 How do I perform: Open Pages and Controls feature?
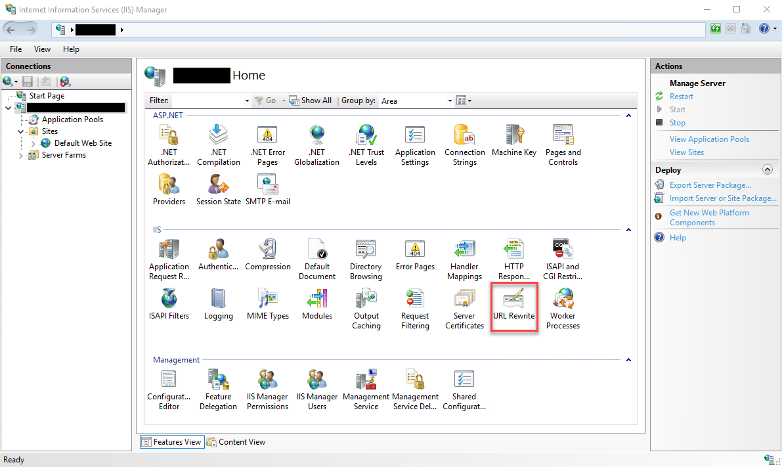[x=563, y=145]
